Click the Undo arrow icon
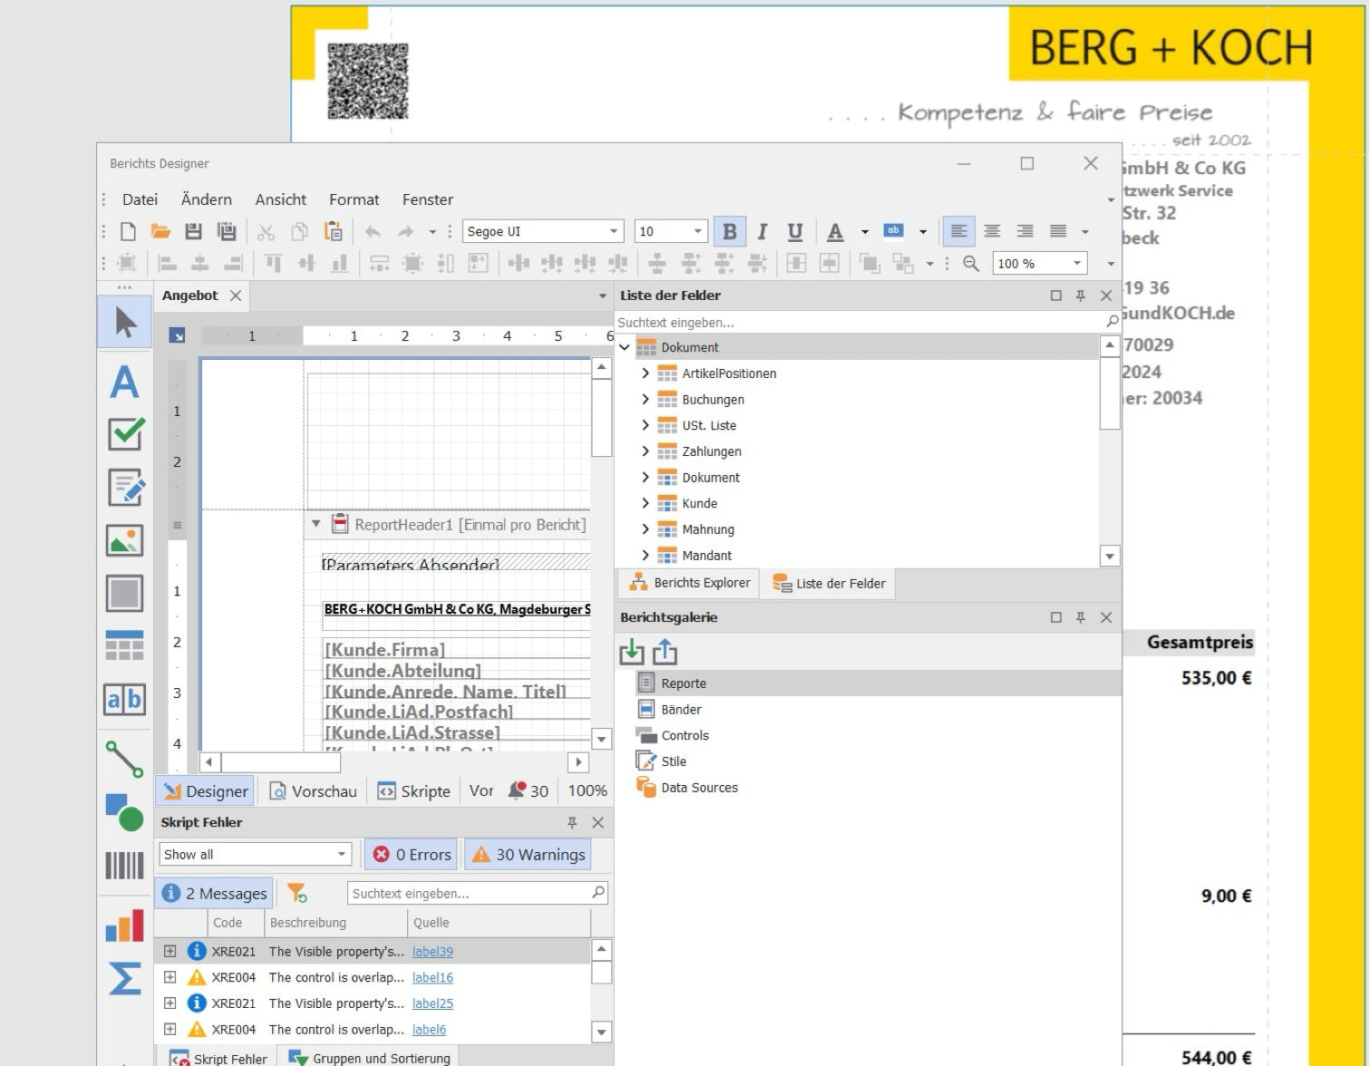The height and width of the screenshot is (1066, 1369). 373,231
